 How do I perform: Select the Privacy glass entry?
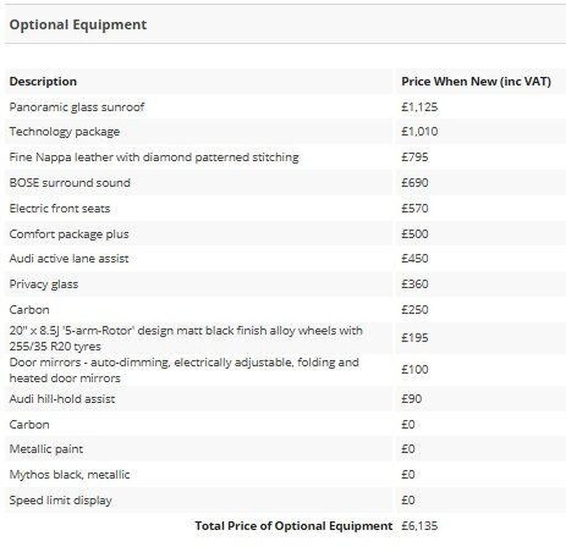44,284
